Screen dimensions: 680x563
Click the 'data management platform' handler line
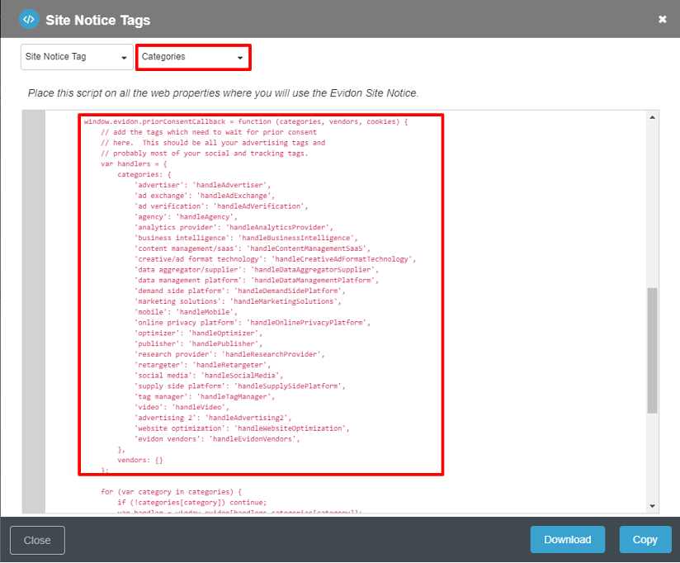[x=257, y=280]
